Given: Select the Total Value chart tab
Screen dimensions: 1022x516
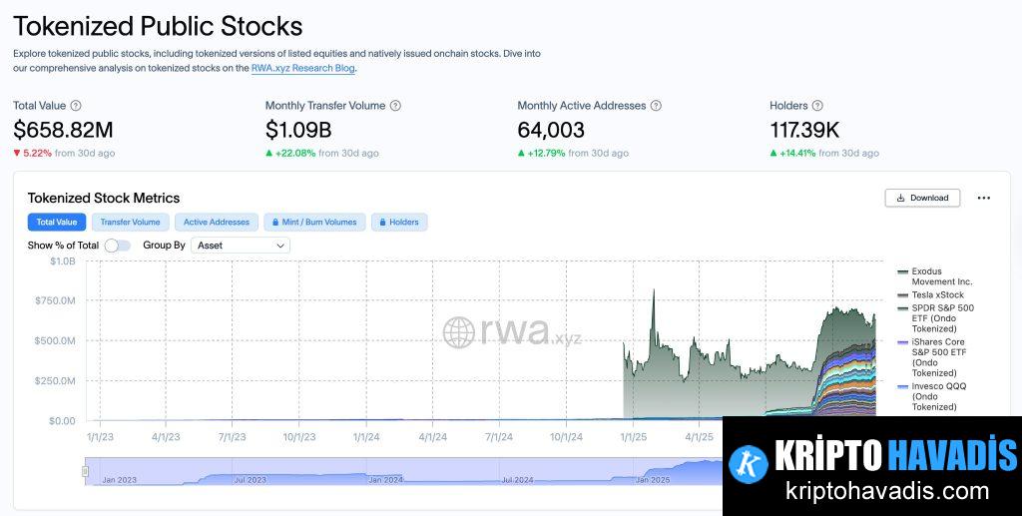Looking at the screenshot, I should point(57,223).
